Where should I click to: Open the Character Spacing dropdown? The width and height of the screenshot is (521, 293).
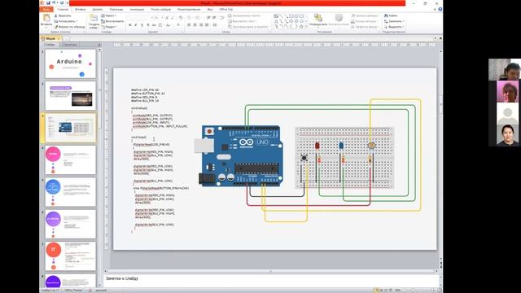pyautogui.click(x=160, y=25)
